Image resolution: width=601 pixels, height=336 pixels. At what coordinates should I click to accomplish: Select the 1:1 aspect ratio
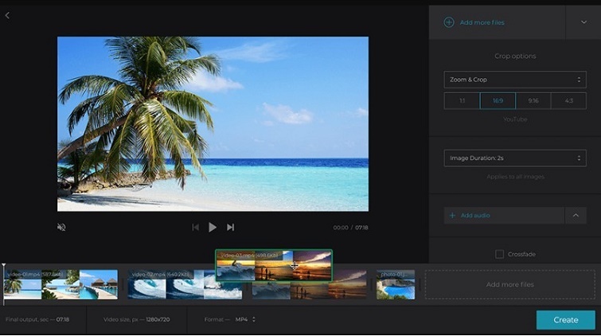coord(462,101)
